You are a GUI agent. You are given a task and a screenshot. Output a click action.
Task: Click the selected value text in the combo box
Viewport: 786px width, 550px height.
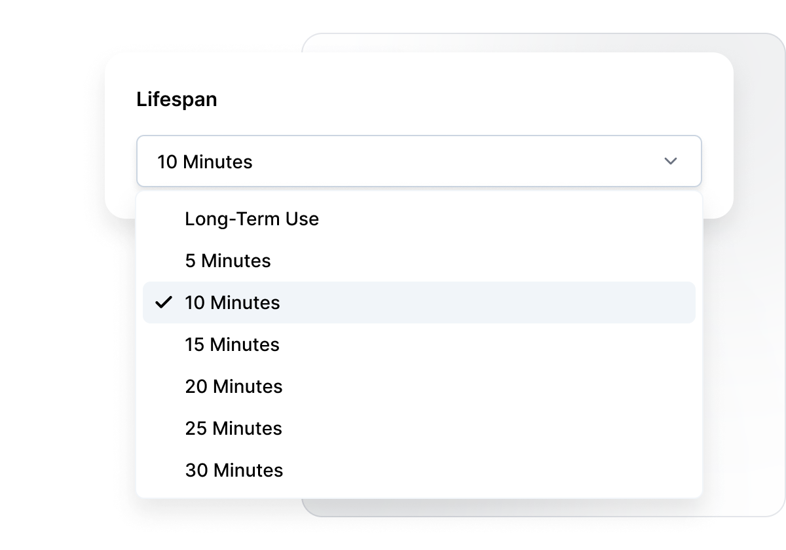tap(204, 162)
